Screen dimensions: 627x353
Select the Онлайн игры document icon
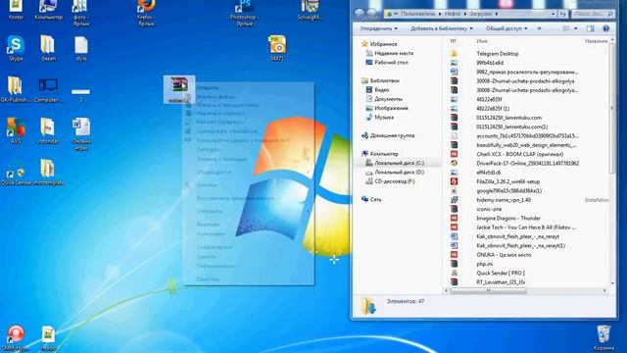81,133
